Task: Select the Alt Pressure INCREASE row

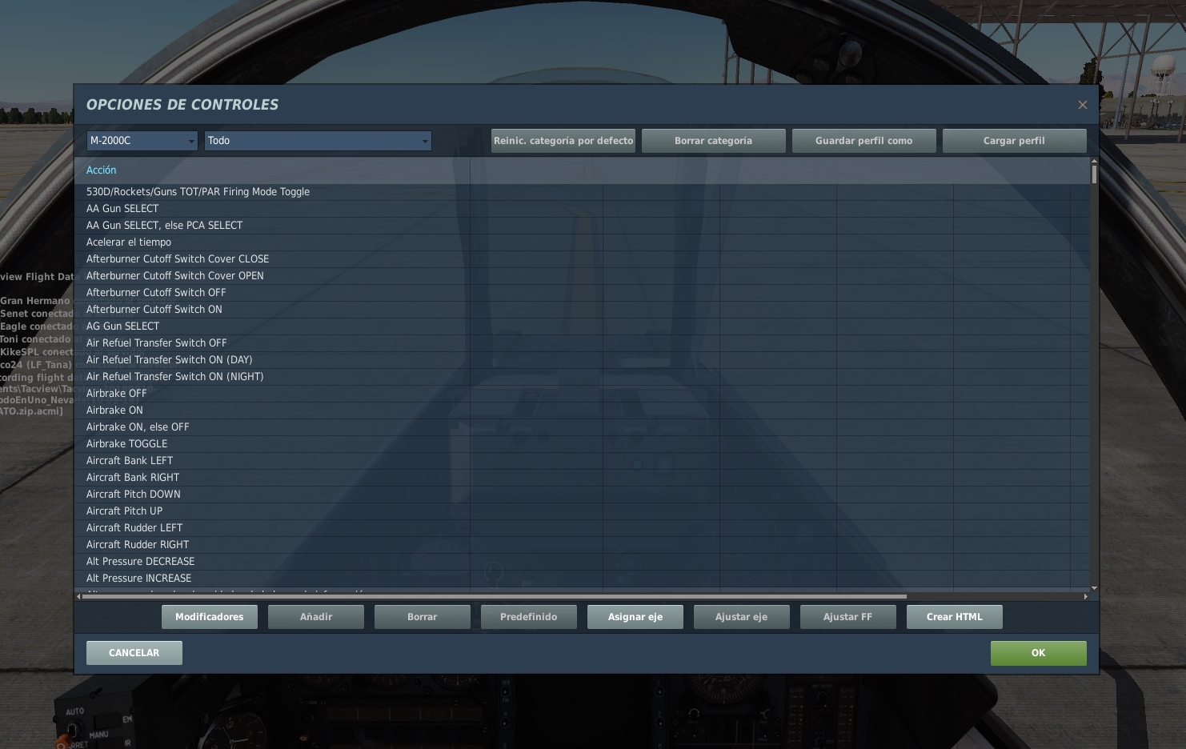Action: pyautogui.click(x=583, y=579)
